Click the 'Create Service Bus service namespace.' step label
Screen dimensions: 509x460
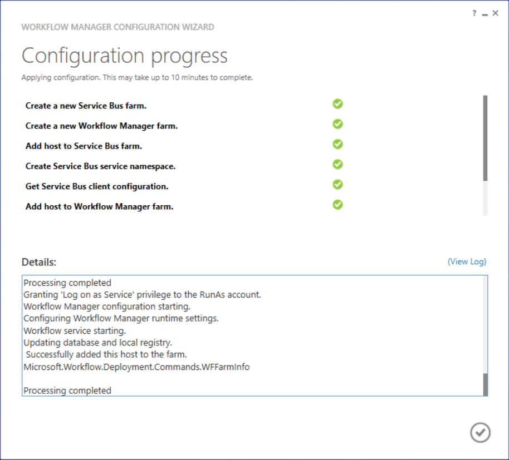coord(100,166)
